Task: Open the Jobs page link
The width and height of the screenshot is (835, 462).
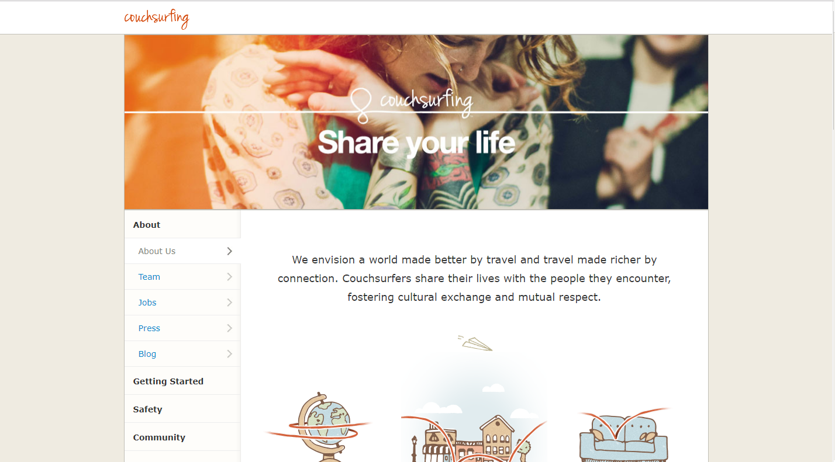Action: [x=147, y=303]
